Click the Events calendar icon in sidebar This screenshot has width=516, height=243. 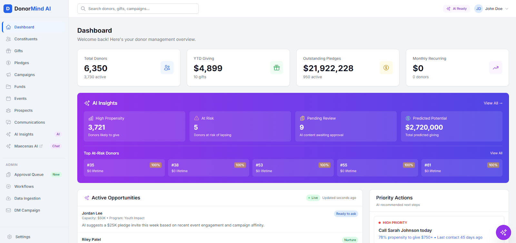(x=8, y=98)
